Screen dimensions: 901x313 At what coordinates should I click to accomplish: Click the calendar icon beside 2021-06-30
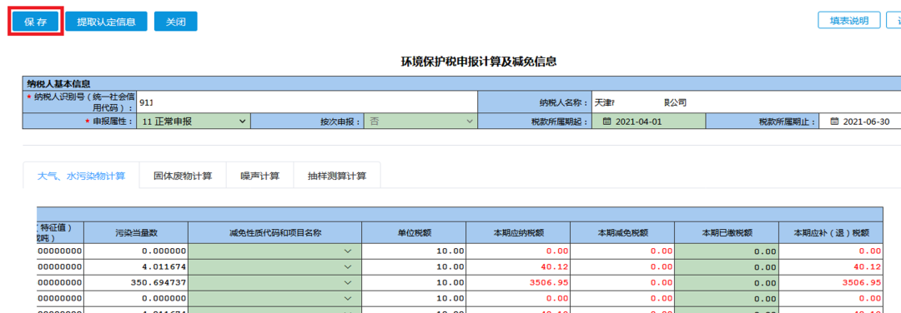click(x=834, y=122)
